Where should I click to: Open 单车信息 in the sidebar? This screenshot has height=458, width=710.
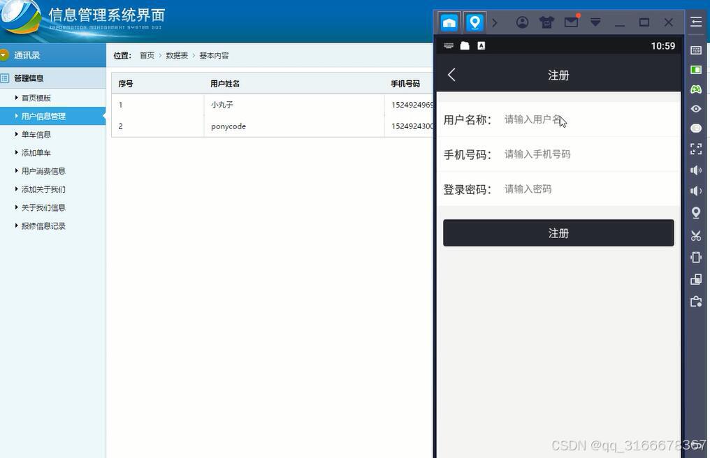coord(36,135)
